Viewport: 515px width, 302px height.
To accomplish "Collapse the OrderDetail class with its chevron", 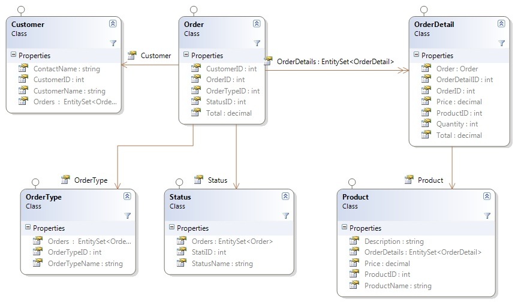I will coord(501,23).
